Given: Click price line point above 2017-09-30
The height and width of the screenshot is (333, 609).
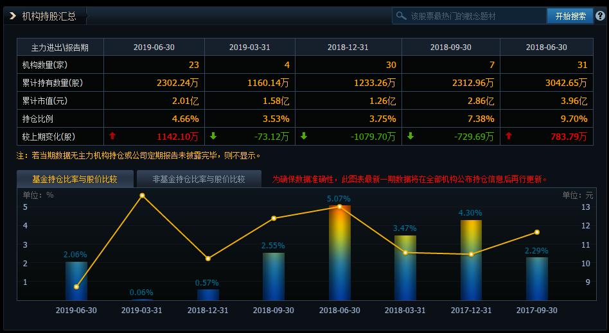Looking at the screenshot, I should click(537, 232).
